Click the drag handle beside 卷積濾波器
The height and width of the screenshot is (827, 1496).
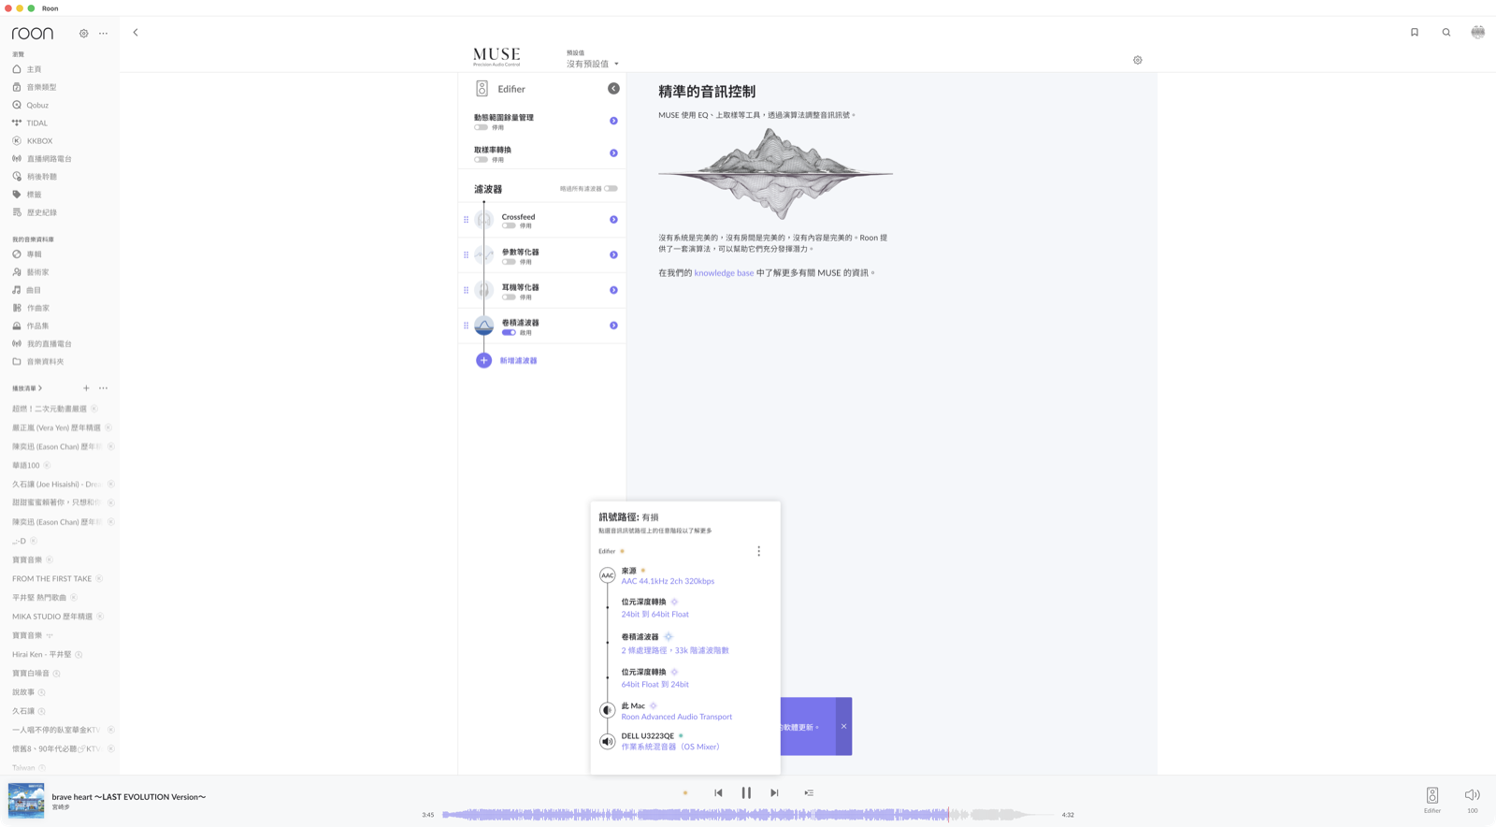(467, 326)
